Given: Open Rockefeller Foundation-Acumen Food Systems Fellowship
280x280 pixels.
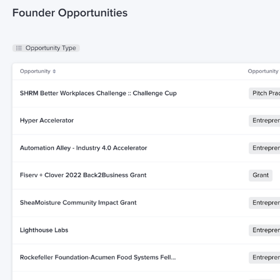Looking at the screenshot, I should coord(97,258).
